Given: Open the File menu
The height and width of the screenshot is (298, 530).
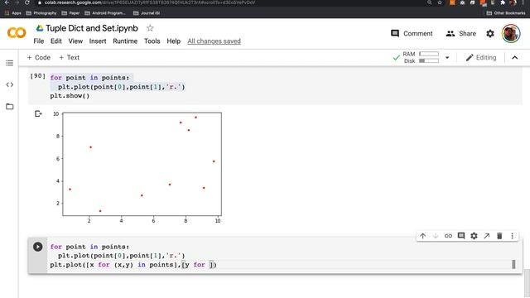Looking at the screenshot, I should click(39, 41).
